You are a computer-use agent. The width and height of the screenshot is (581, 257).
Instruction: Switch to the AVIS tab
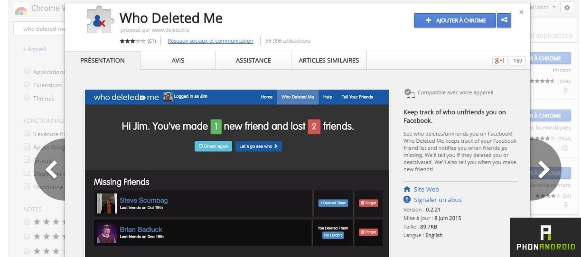coord(178,60)
